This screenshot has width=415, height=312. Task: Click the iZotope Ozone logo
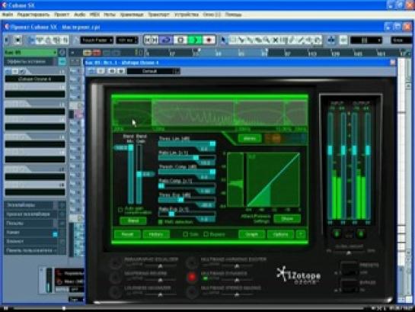[298, 275]
